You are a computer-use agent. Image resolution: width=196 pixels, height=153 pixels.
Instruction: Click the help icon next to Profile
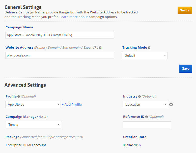[19, 97]
